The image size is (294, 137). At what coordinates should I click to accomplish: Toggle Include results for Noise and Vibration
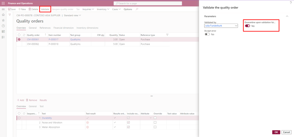pyautogui.click(x=128, y=122)
